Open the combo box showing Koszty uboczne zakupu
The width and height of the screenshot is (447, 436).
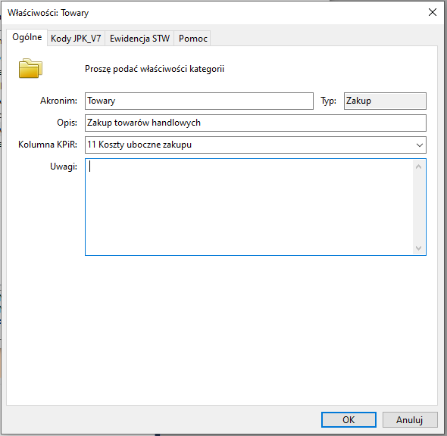(255, 145)
